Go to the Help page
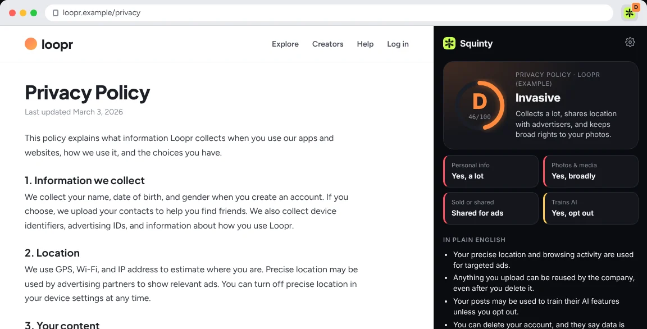The width and height of the screenshot is (647, 329). click(365, 44)
